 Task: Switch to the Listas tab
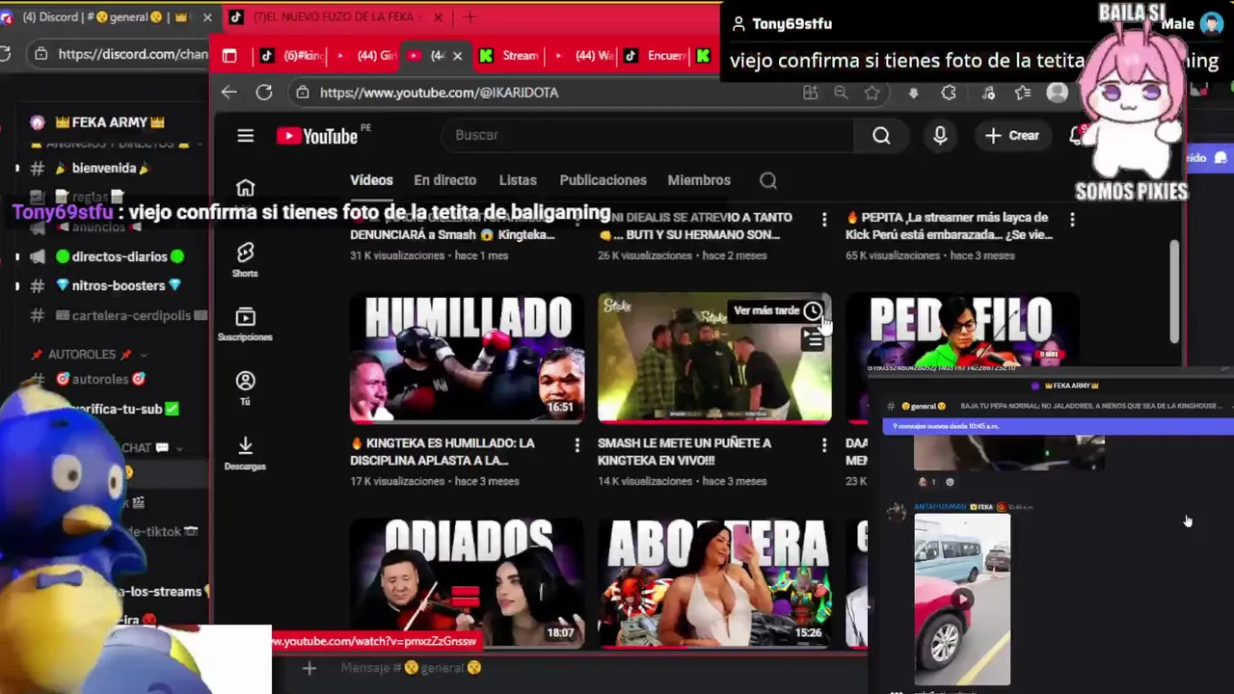point(518,180)
